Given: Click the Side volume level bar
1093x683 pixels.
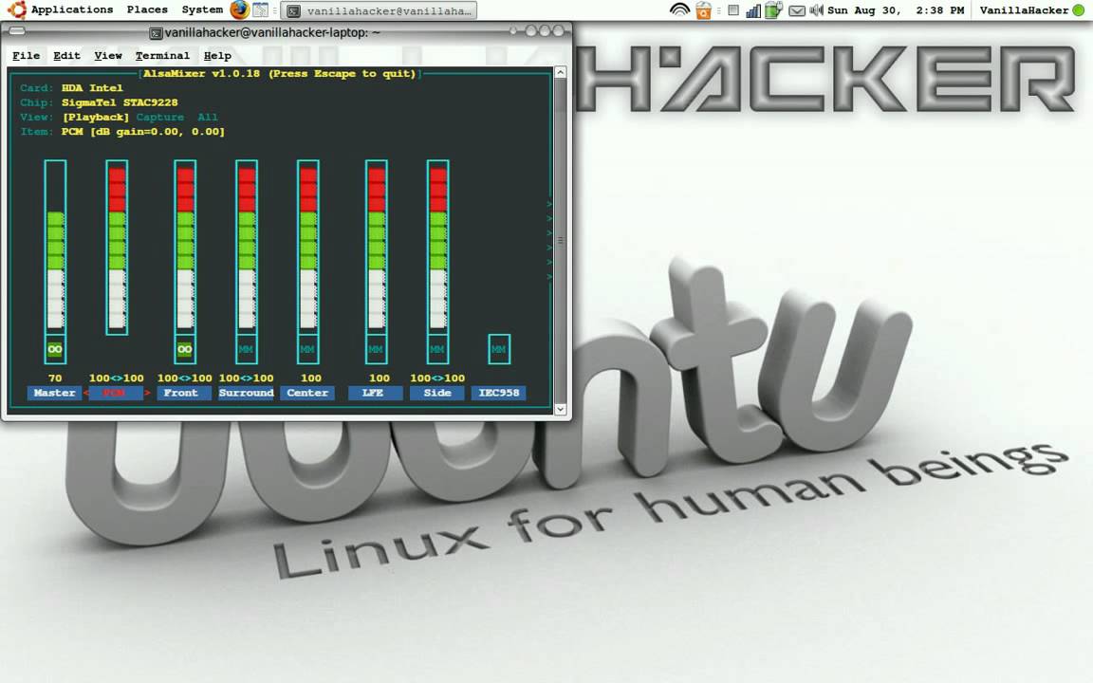Looking at the screenshot, I should (437, 248).
